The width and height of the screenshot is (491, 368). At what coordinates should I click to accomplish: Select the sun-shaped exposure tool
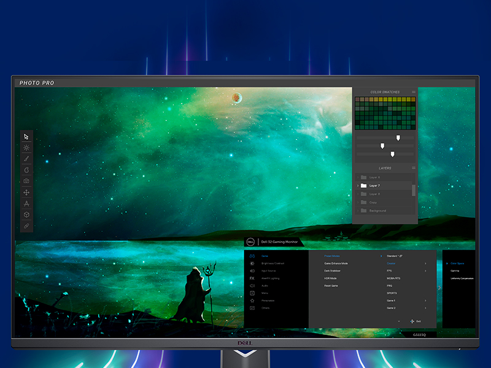26,147
